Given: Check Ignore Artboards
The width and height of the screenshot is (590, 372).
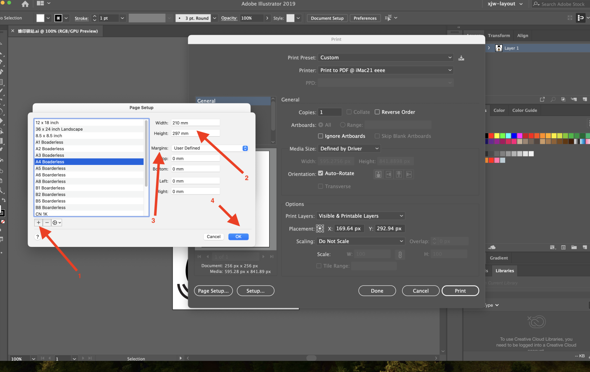Looking at the screenshot, I should click(x=320, y=136).
